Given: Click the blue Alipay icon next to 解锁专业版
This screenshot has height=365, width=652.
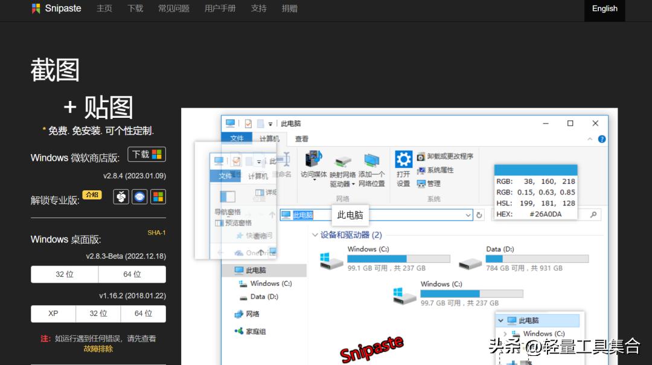Looking at the screenshot, I should point(139,197).
